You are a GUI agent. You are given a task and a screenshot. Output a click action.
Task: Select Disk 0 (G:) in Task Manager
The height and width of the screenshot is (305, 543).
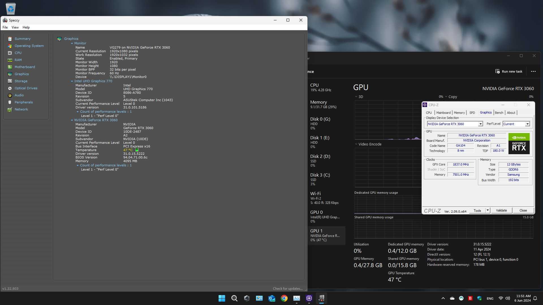click(327, 123)
